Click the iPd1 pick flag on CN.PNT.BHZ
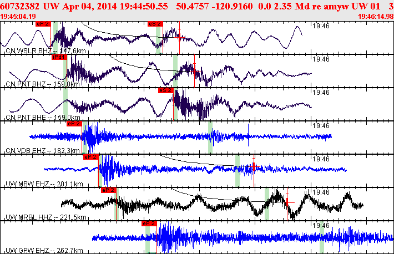394x254 pixels. click(59, 57)
